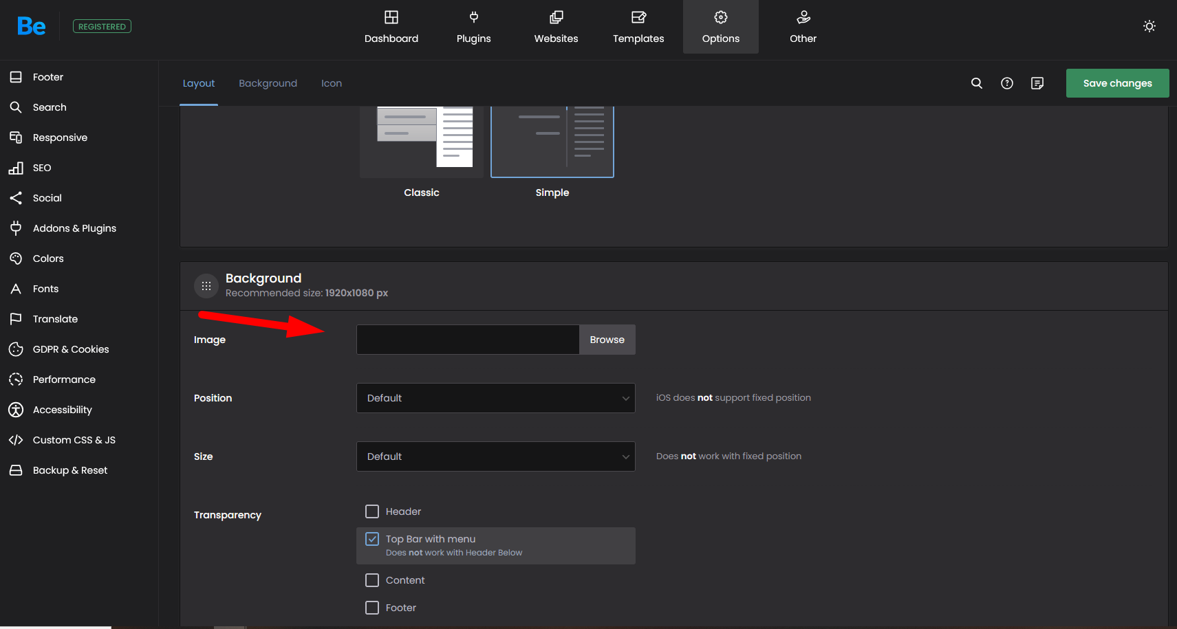The height and width of the screenshot is (629, 1177).
Task: Click the SEO chart icon
Action: click(16, 168)
